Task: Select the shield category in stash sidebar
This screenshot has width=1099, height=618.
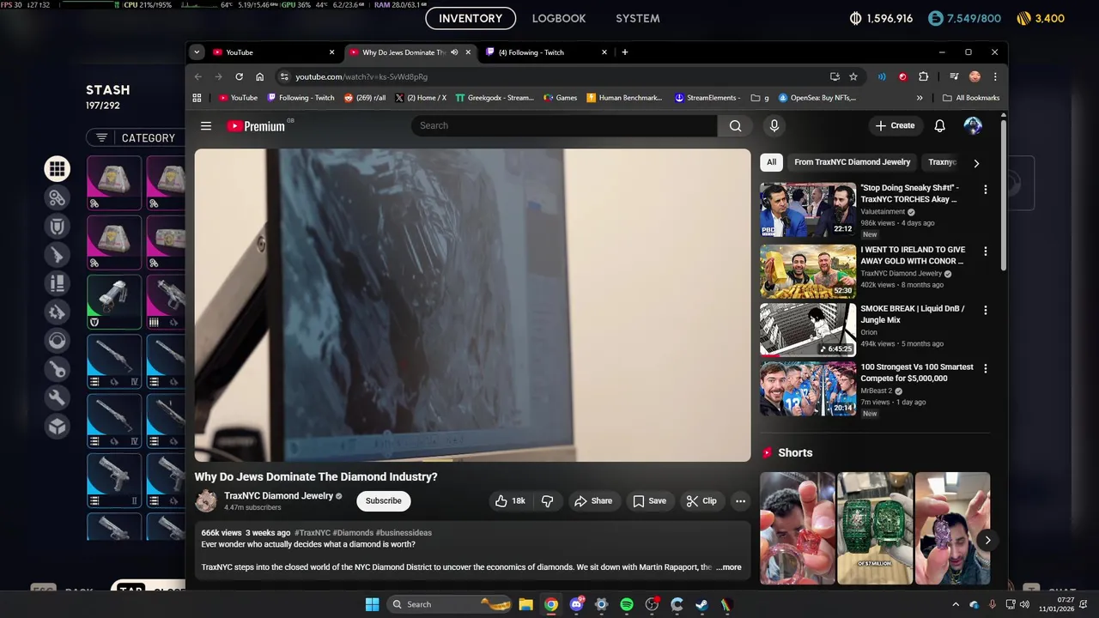Action: point(58,227)
